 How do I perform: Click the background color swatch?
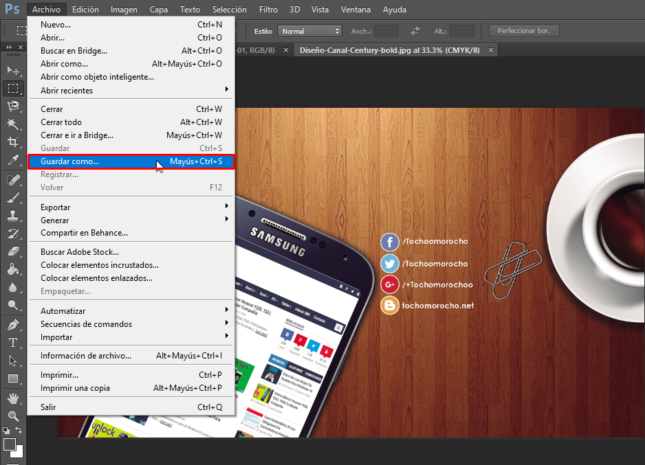[x=19, y=453]
